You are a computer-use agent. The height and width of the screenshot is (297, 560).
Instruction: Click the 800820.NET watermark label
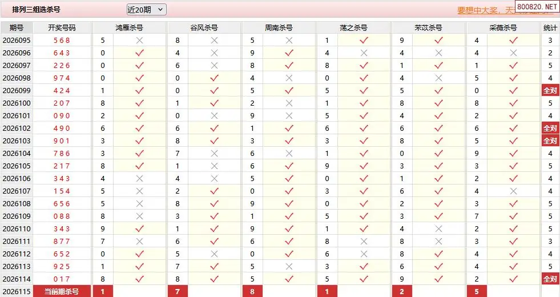537,7
